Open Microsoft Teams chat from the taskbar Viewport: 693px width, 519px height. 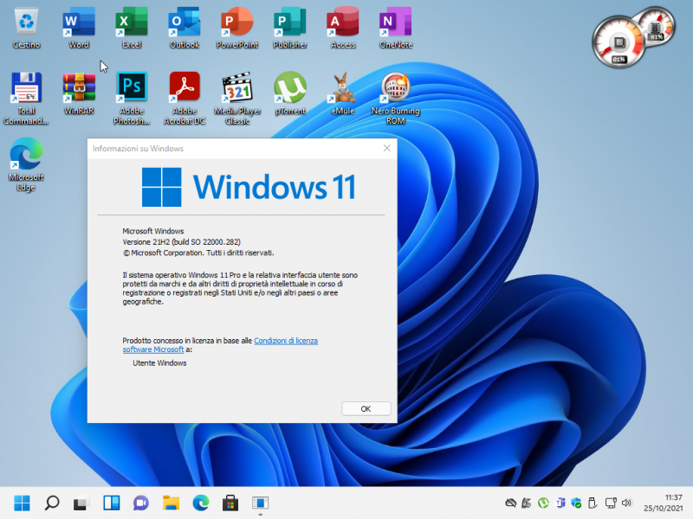141,502
